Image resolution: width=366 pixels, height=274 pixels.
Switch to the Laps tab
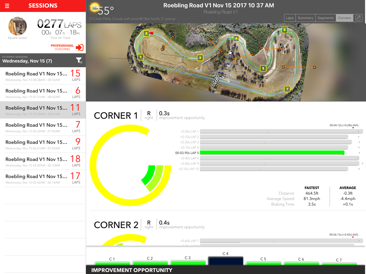click(x=290, y=18)
